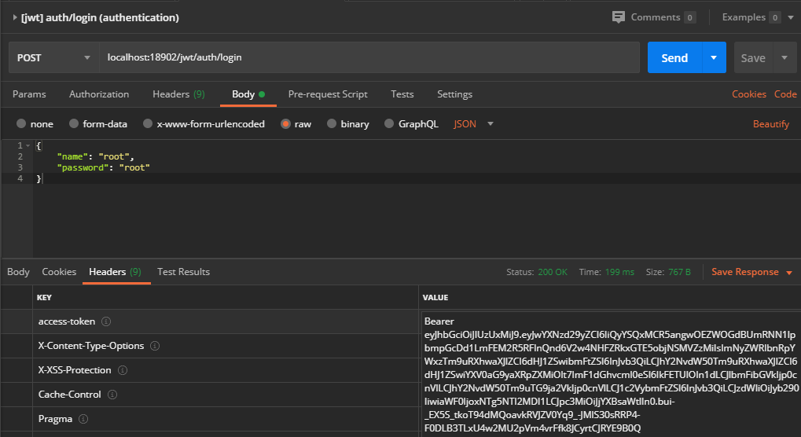Open the response Headers (9) tab

coord(116,272)
